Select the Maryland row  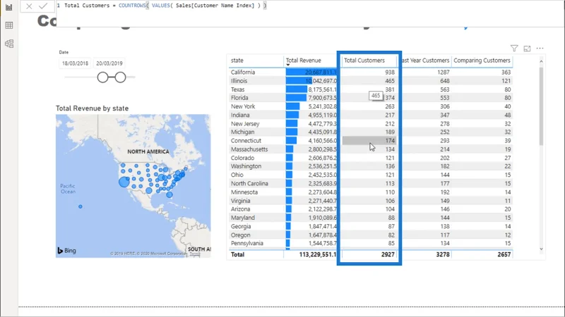click(371, 218)
